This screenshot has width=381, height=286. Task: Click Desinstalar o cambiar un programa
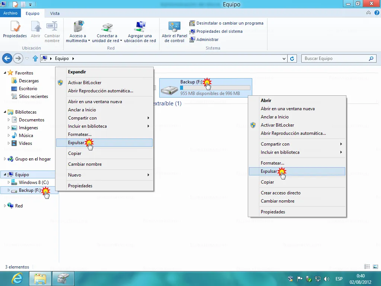pos(226,23)
